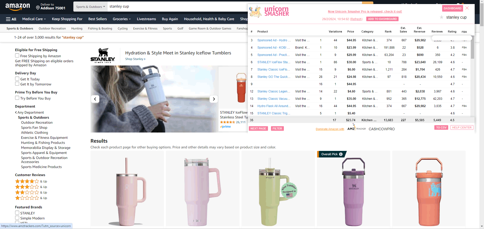Open the Unicorn Smasher Pro release link
The height and width of the screenshot is (229, 484).
pos(365,12)
